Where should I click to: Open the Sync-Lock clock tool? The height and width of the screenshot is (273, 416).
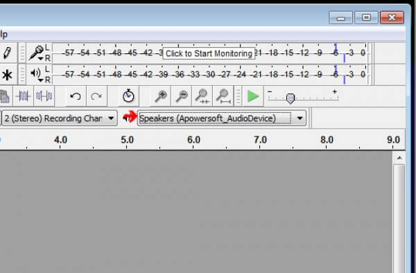point(128,96)
